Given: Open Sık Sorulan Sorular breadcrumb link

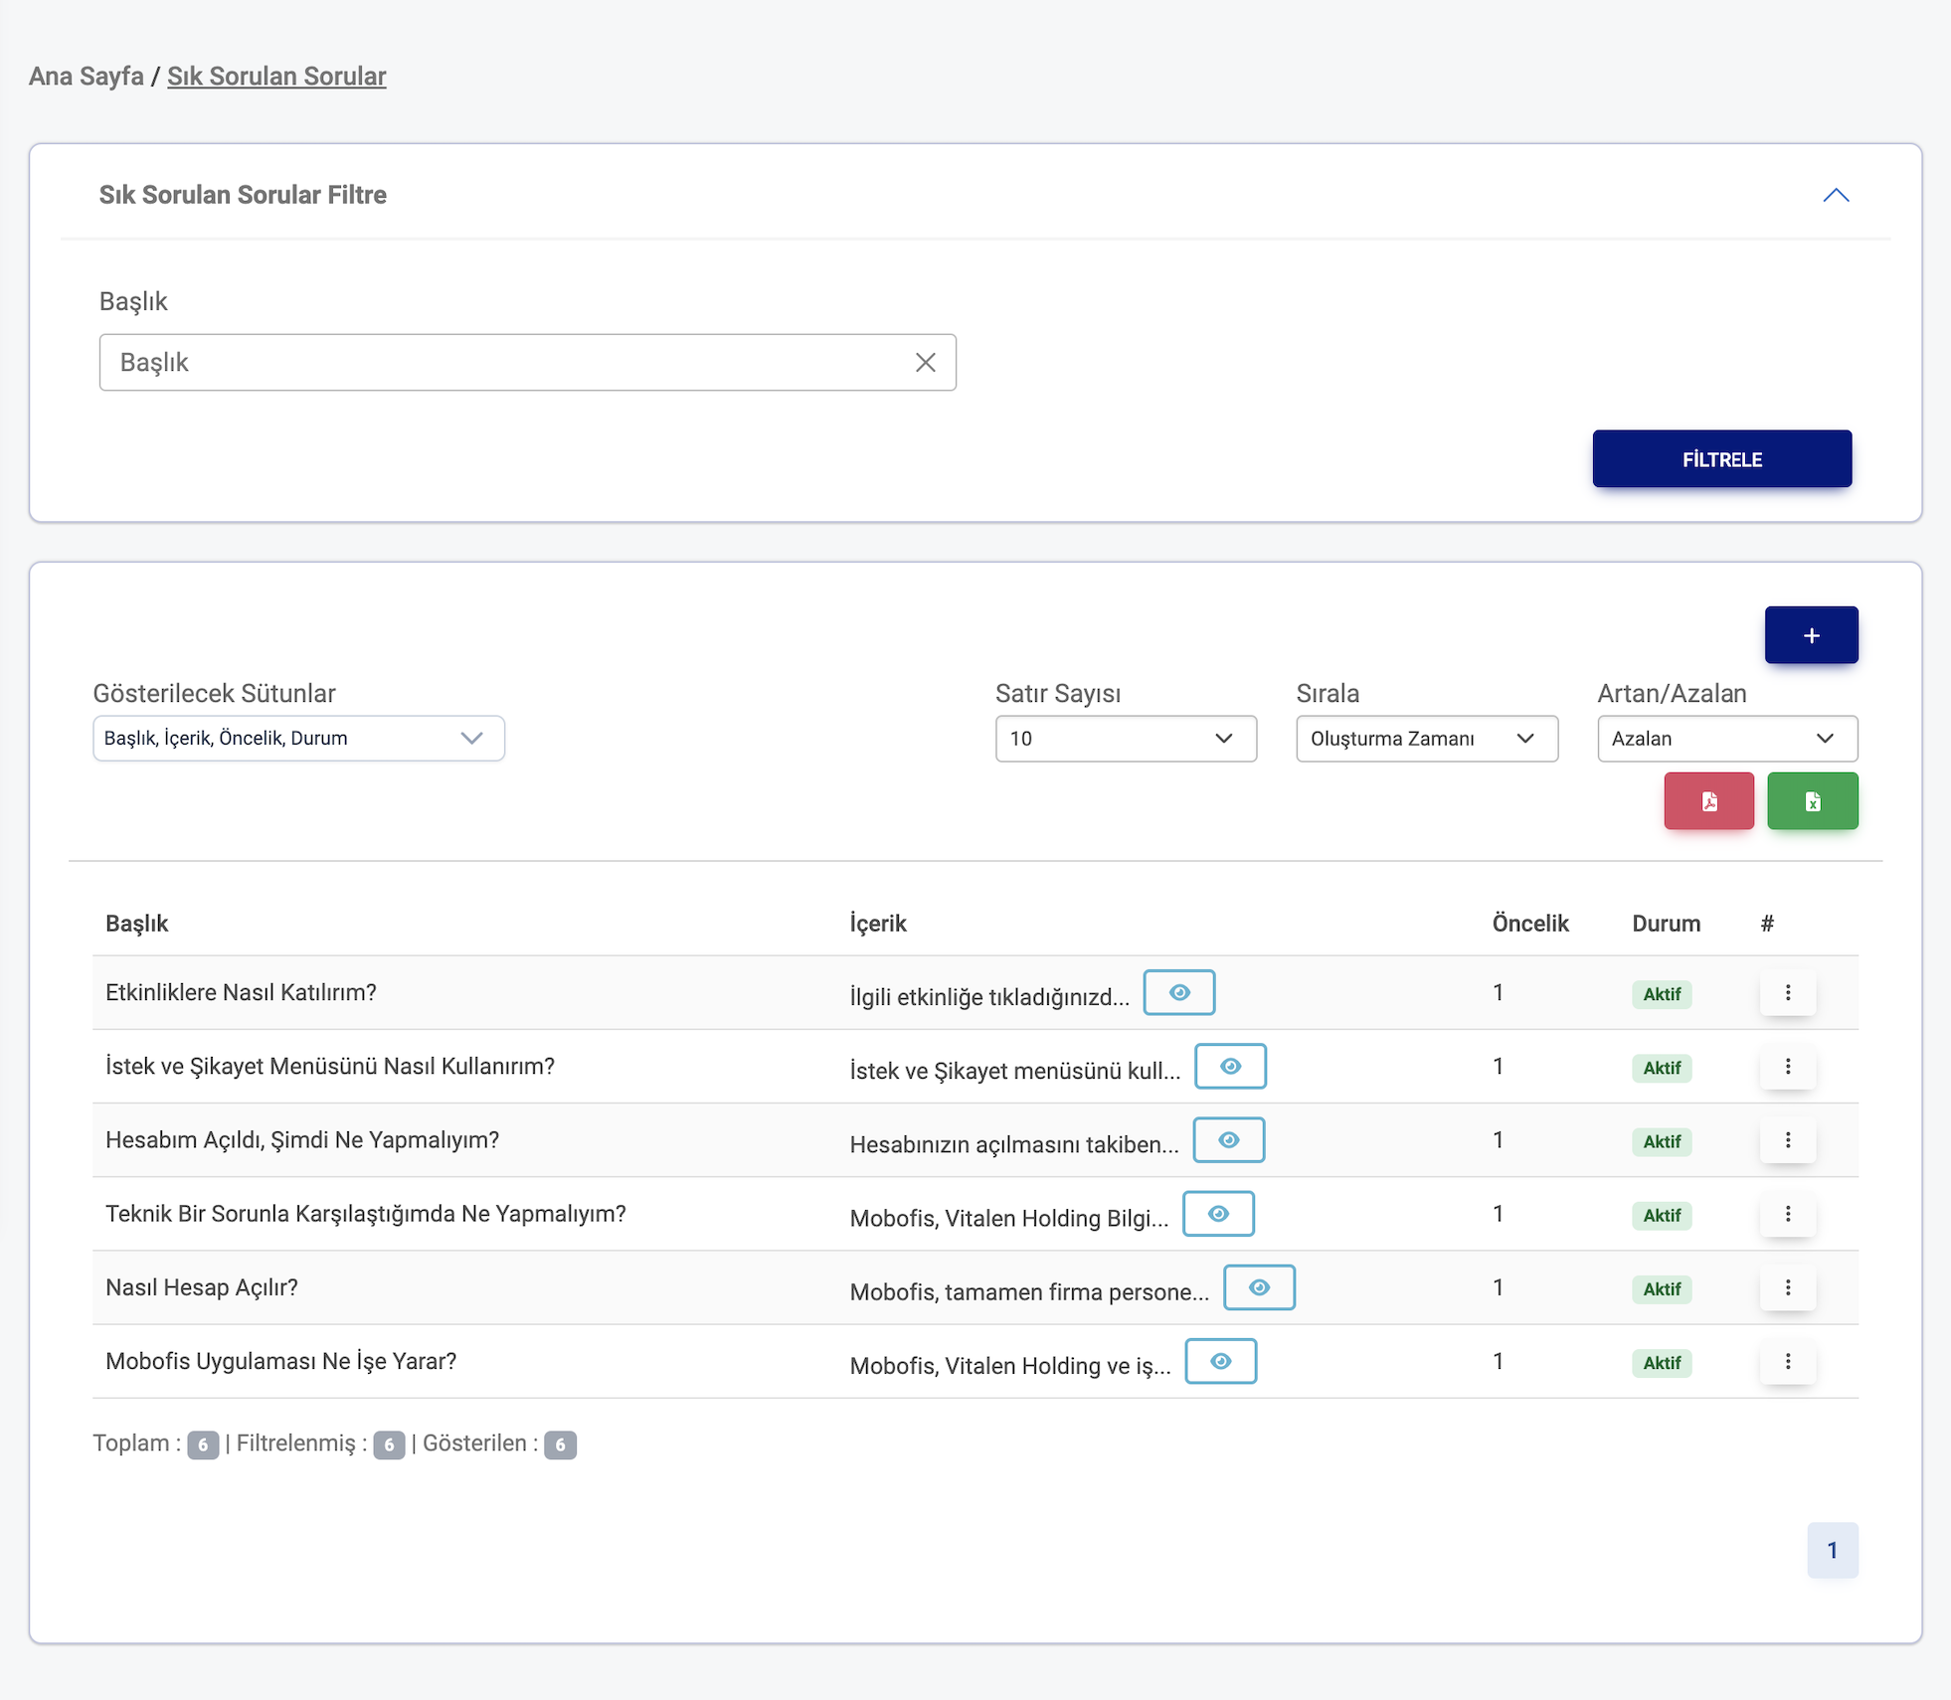Looking at the screenshot, I should [x=276, y=77].
